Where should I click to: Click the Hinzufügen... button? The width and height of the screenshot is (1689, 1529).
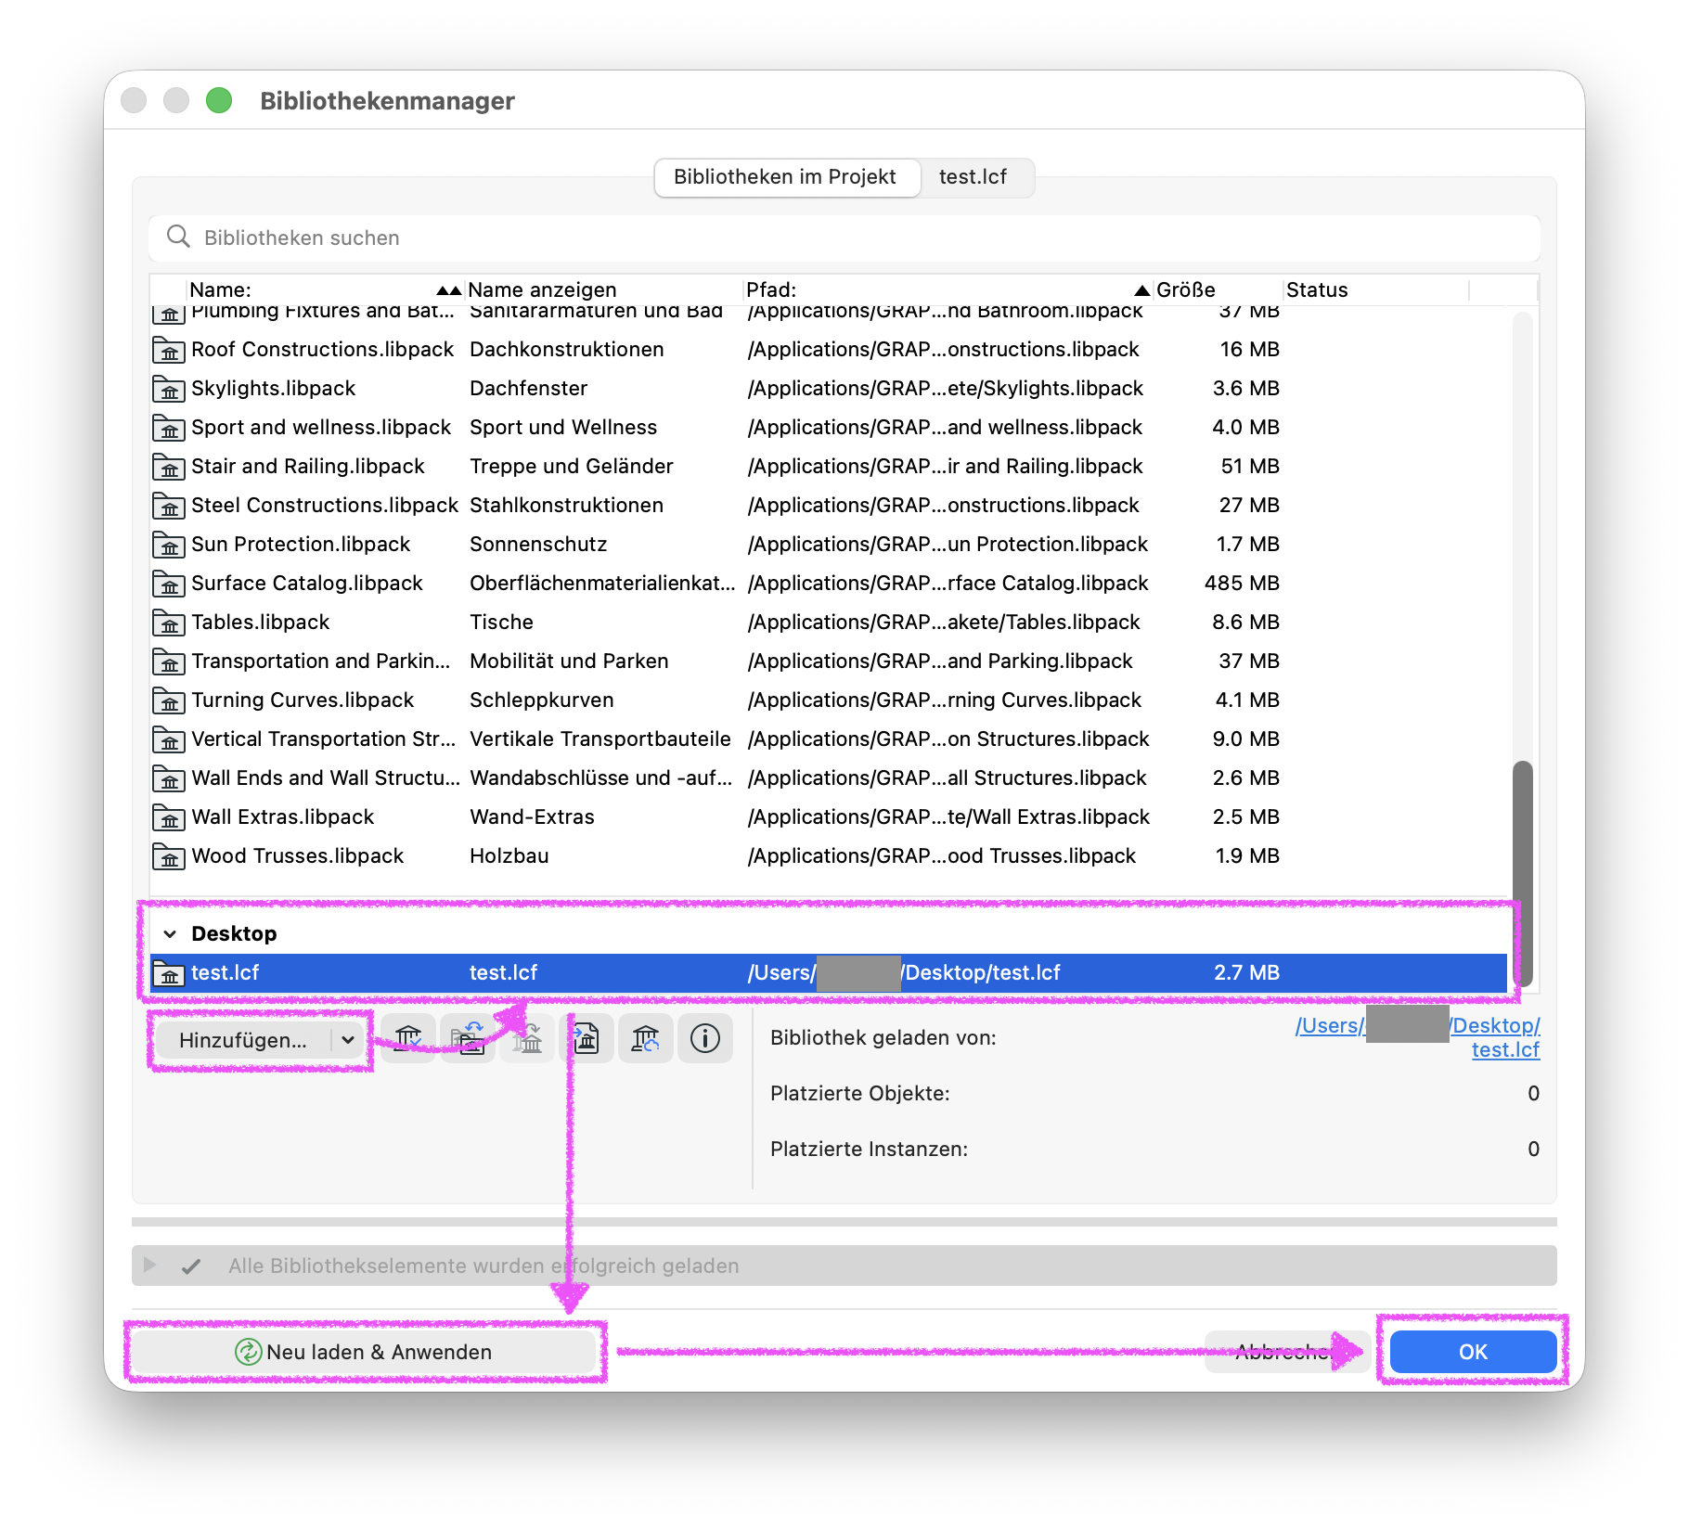(260, 1040)
